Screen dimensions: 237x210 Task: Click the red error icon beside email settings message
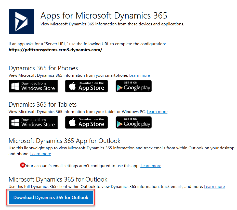point(22,165)
